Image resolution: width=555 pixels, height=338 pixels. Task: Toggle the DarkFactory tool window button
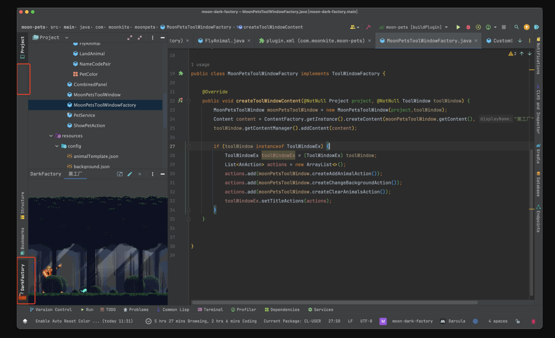point(23,280)
